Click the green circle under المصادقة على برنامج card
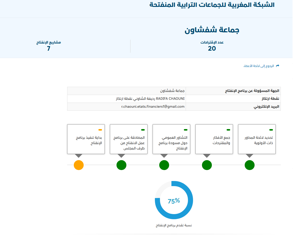 click(121, 165)
